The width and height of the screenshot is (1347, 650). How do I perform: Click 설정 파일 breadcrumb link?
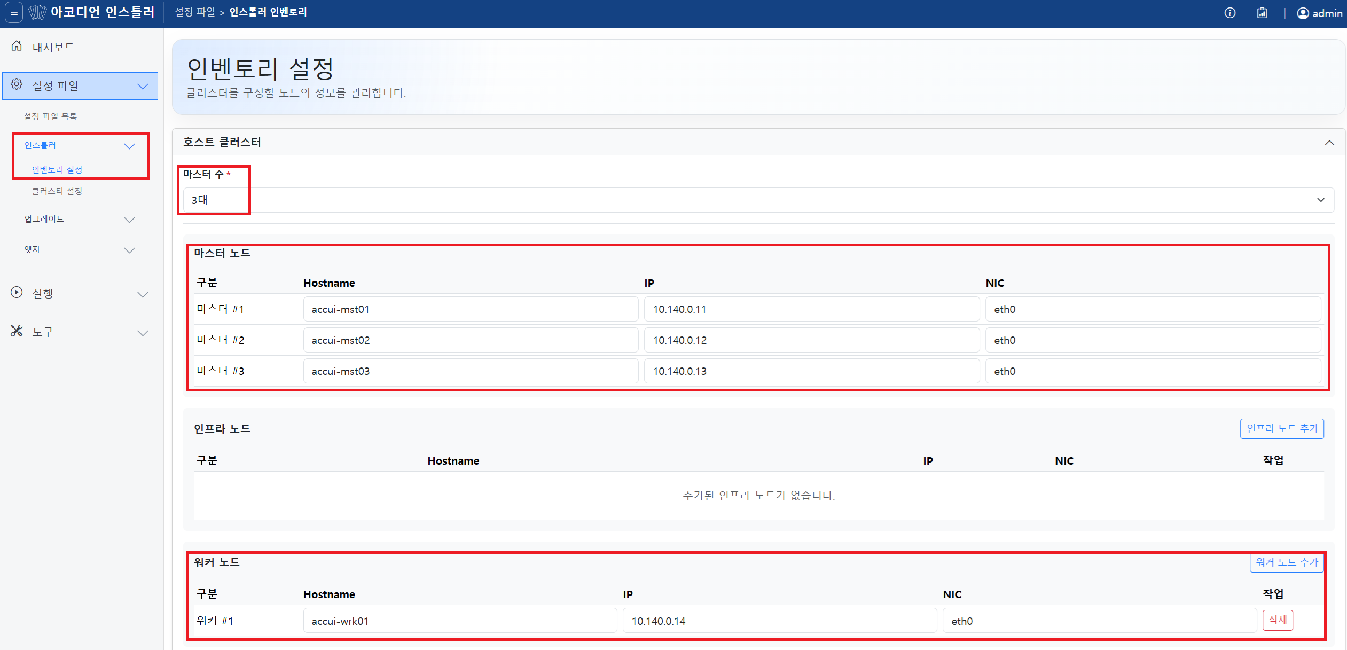click(195, 12)
